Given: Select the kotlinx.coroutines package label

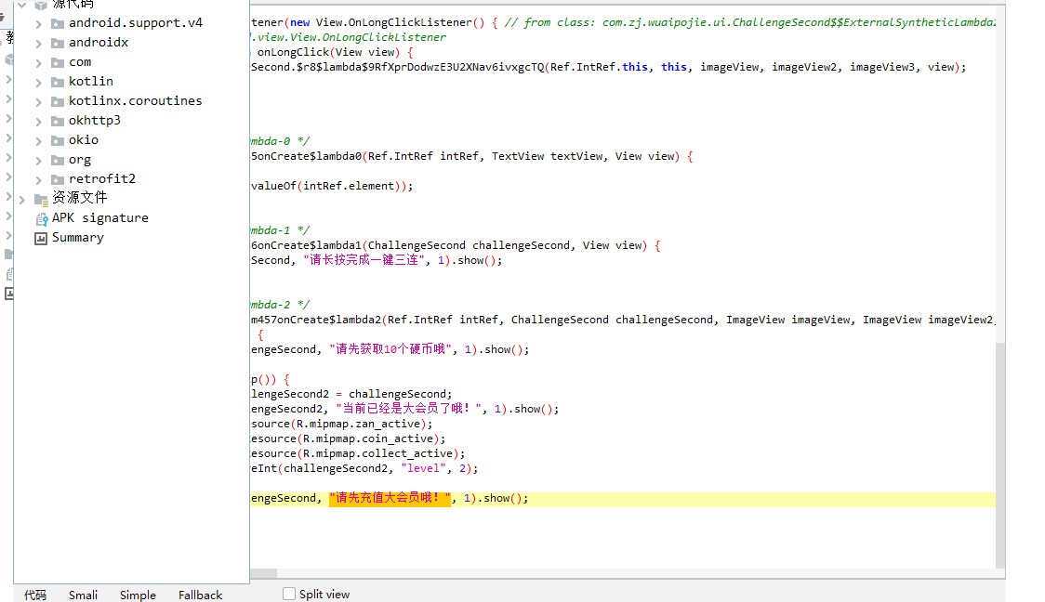Looking at the screenshot, I should pos(135,101).
